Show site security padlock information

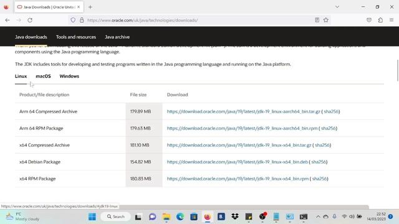click(82, 20)
